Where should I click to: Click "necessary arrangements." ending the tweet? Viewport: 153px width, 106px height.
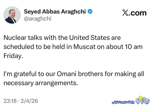40,83
